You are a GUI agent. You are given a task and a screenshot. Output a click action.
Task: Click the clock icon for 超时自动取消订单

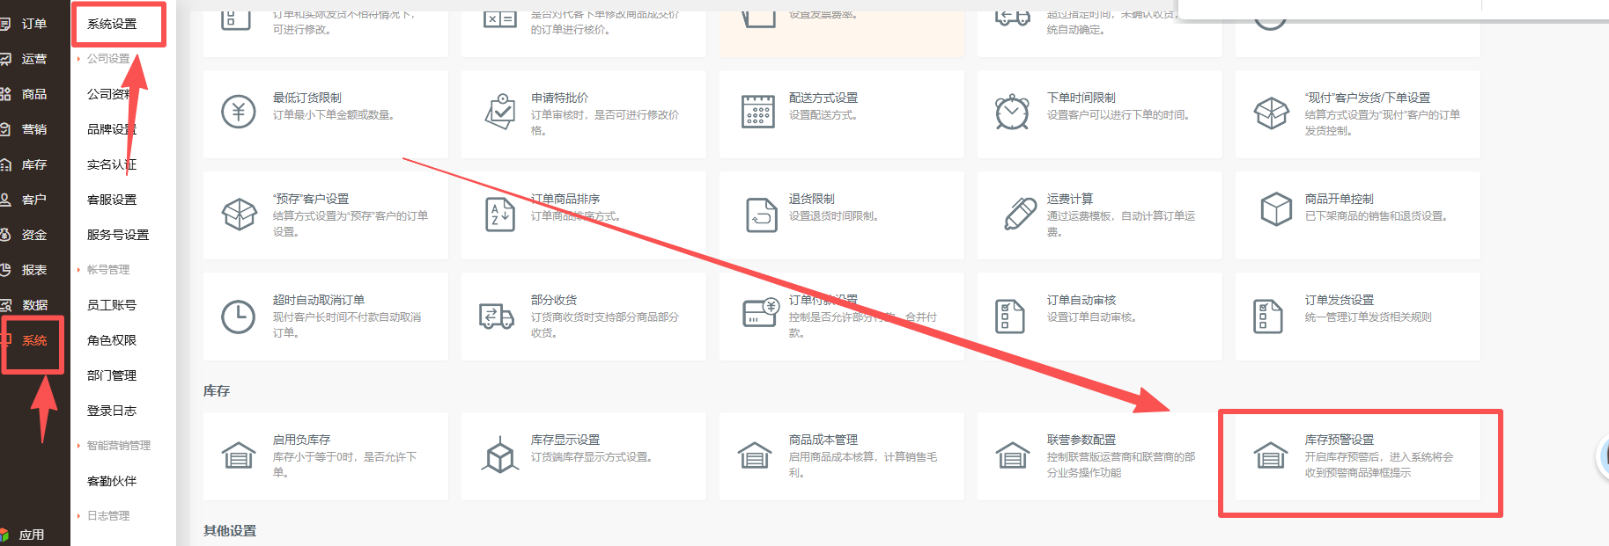[238, 317]
